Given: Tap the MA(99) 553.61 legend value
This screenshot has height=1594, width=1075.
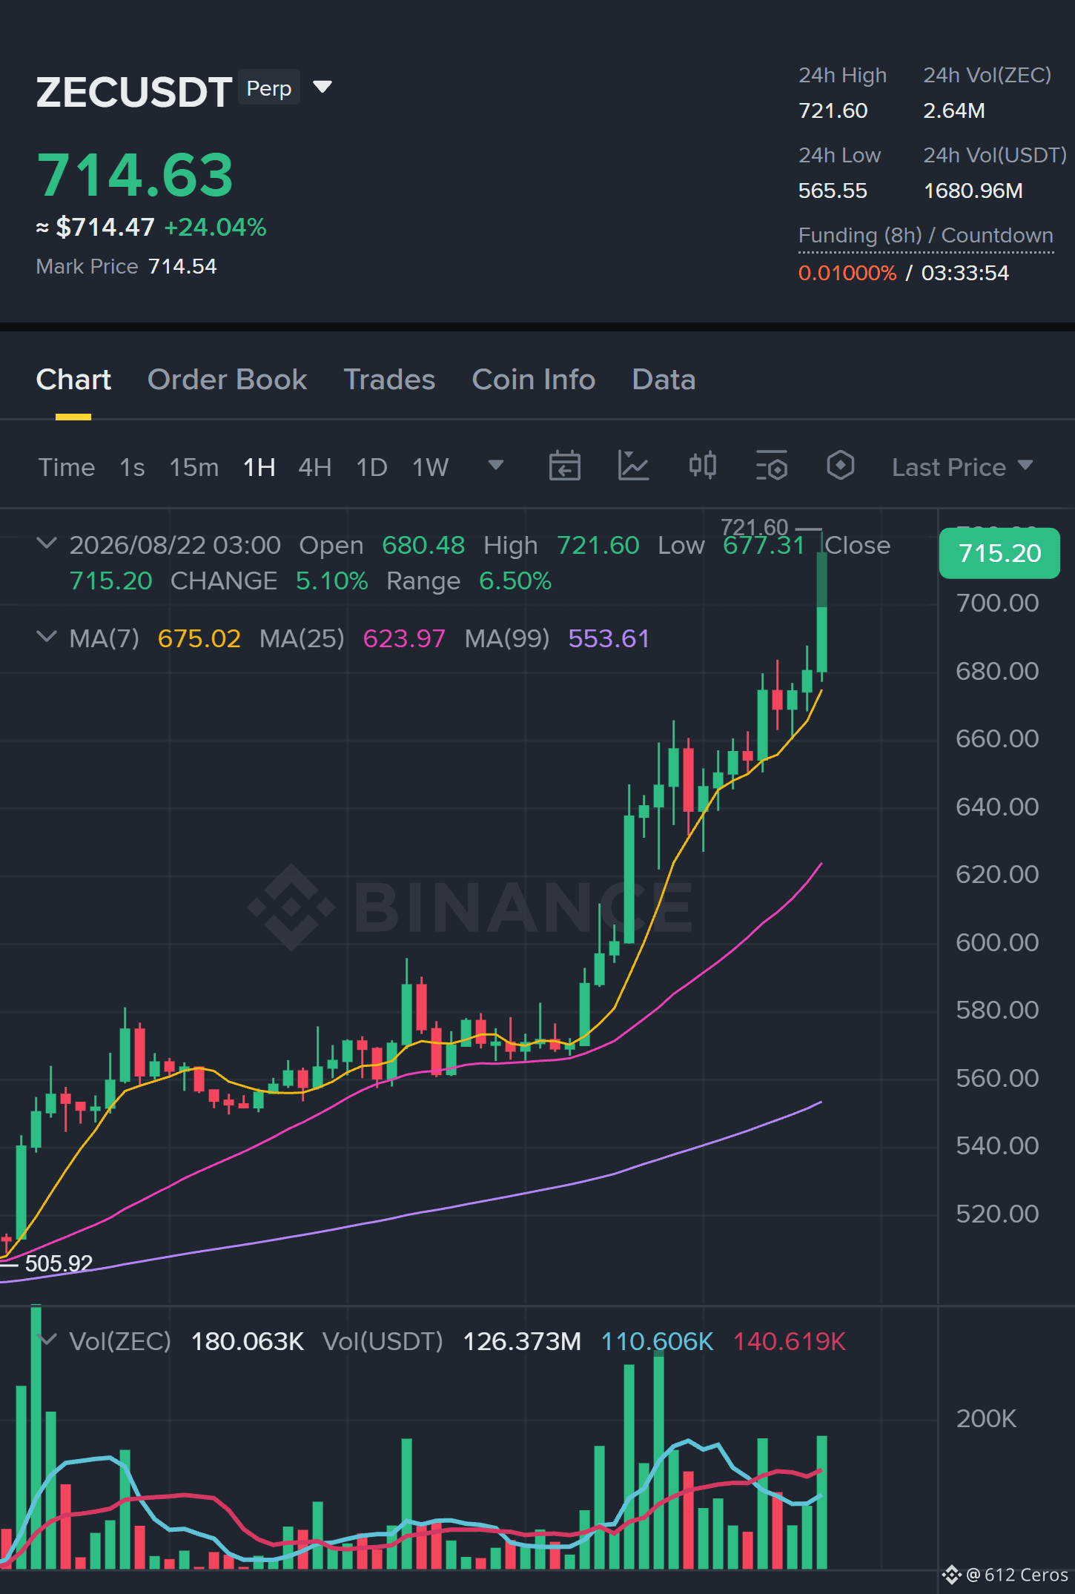Looking at the screenshot, I should (609, 638).
